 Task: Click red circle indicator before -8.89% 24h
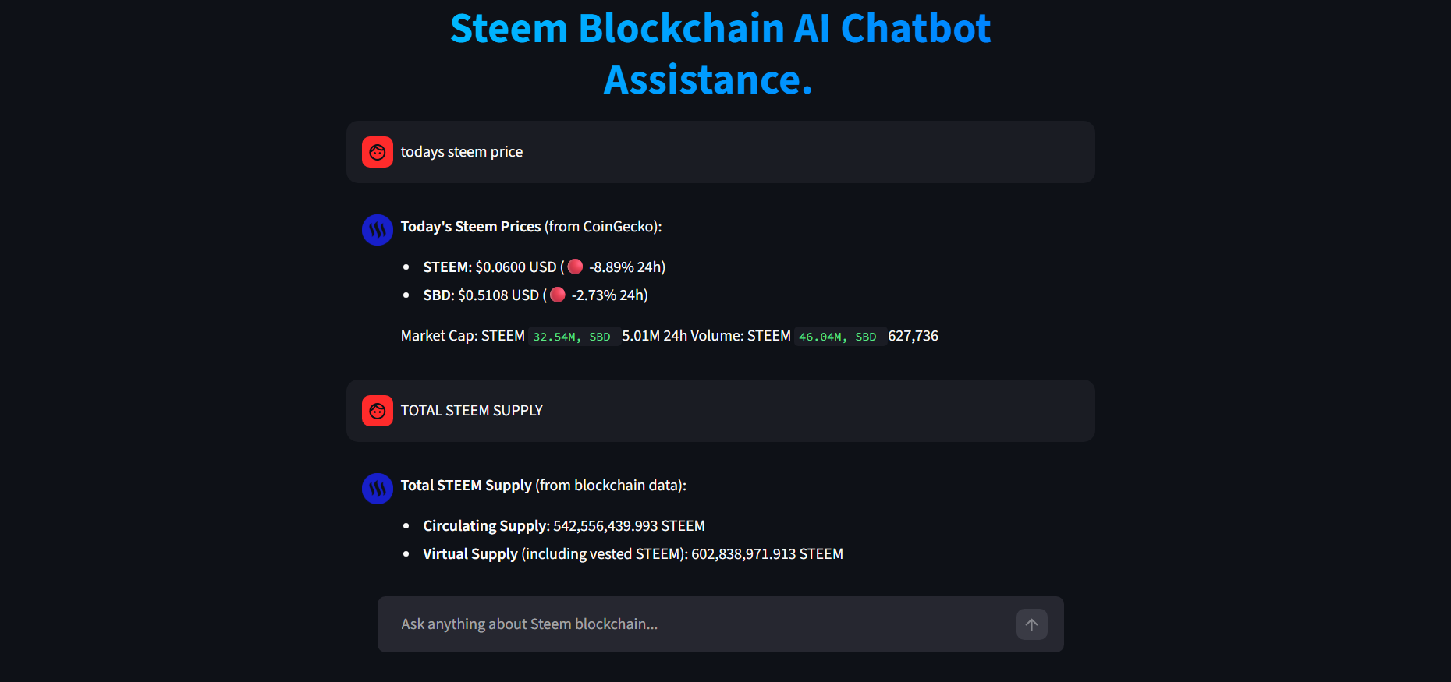coord(576,267)
